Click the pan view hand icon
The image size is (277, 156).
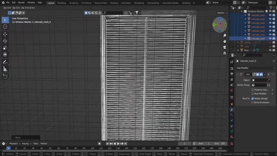point(225,42)
